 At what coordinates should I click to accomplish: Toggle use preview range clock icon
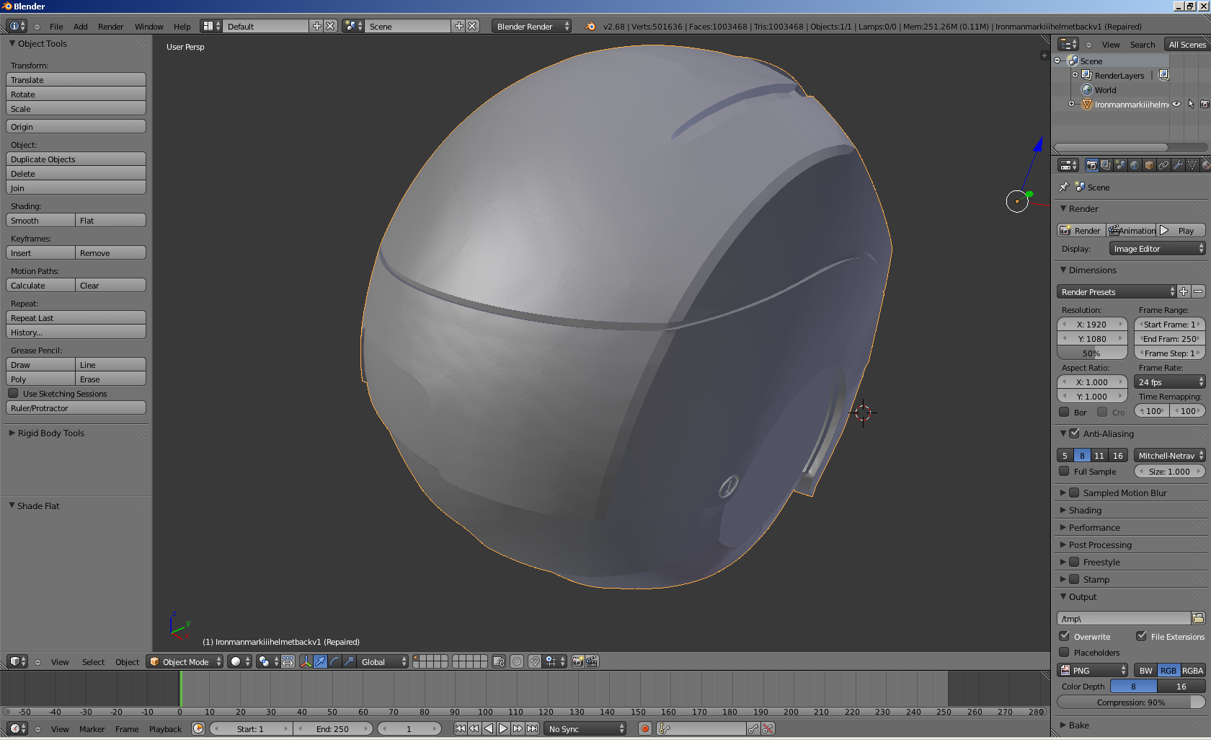[x=198, y=728]
